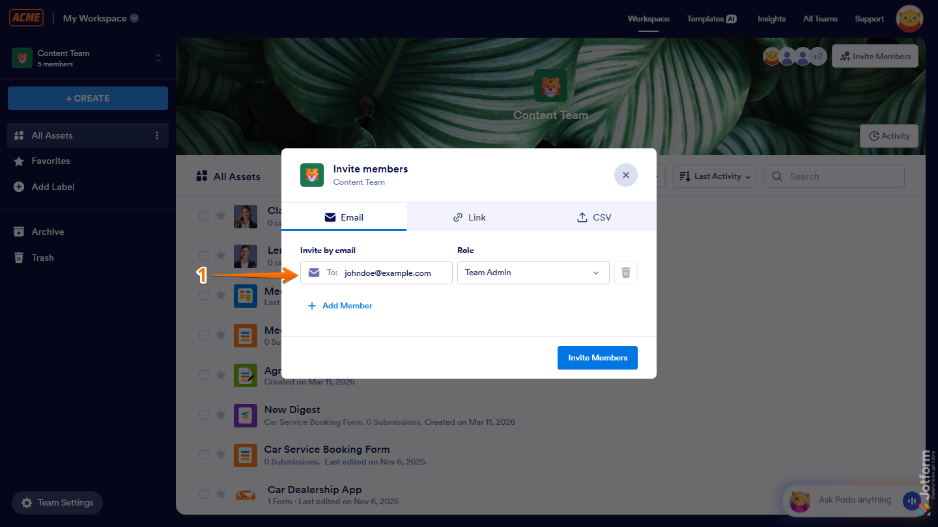Viewport: 938px width, 527px height.
Task: Delete the johndoe invite row
Action: (626, 273)
